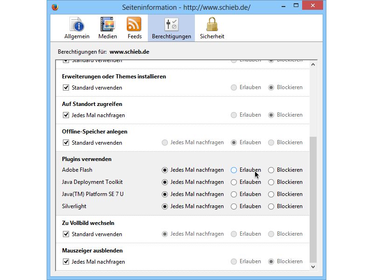This screenshot has width=373, height=280.
Task: Click the Plugins verwenden heading
Action: click(x=87, y=159)
